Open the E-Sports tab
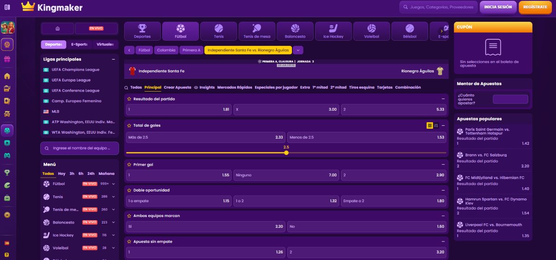The height and width of the screenshot is (260, 556). [x=79, y=44]
